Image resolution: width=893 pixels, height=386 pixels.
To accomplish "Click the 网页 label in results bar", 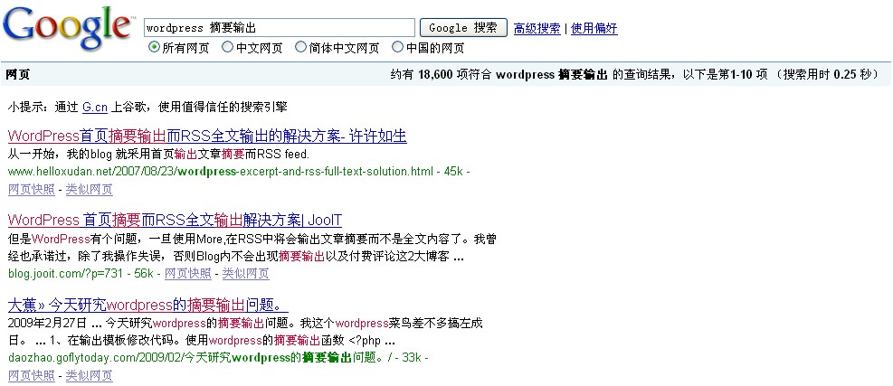I will [17, 75].
